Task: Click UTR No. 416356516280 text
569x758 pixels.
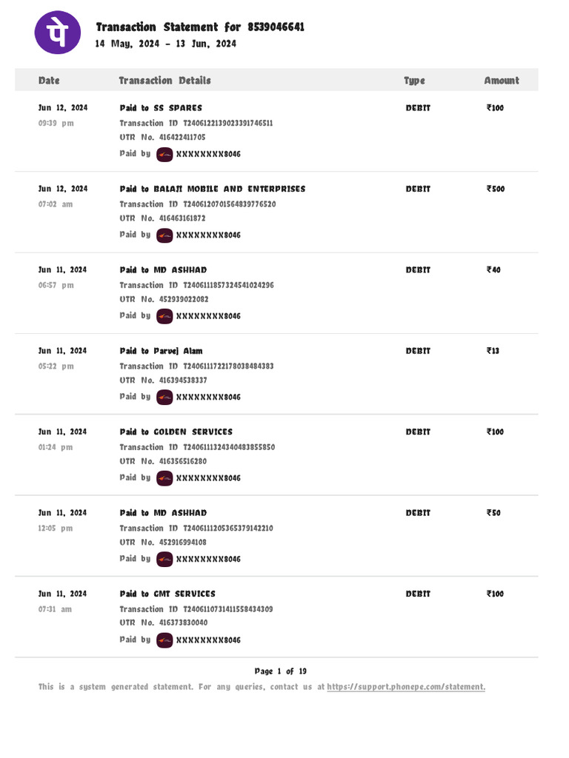Action: 163,461
